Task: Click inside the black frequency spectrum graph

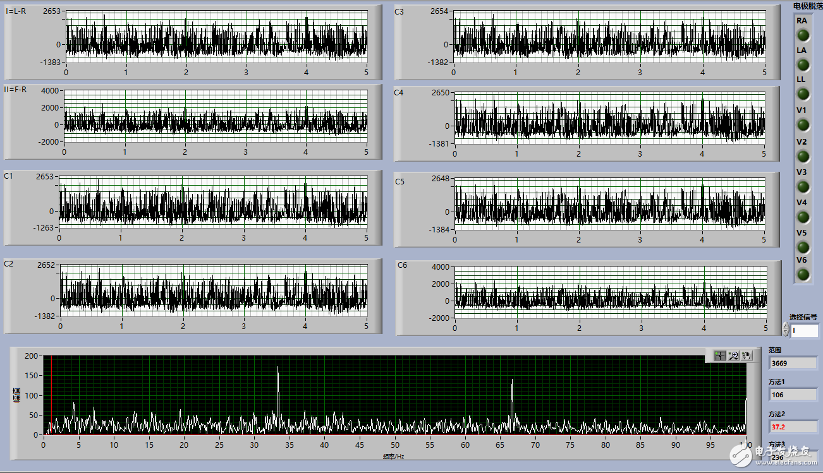Action: [395, 395]
